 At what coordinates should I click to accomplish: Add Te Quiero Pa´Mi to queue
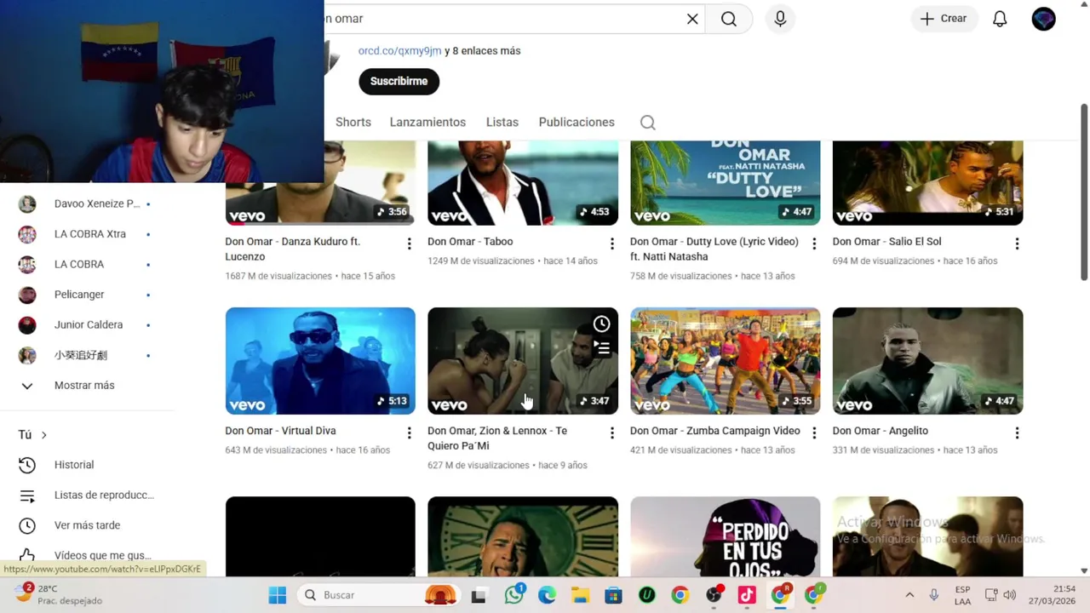[x=601, y=347]
